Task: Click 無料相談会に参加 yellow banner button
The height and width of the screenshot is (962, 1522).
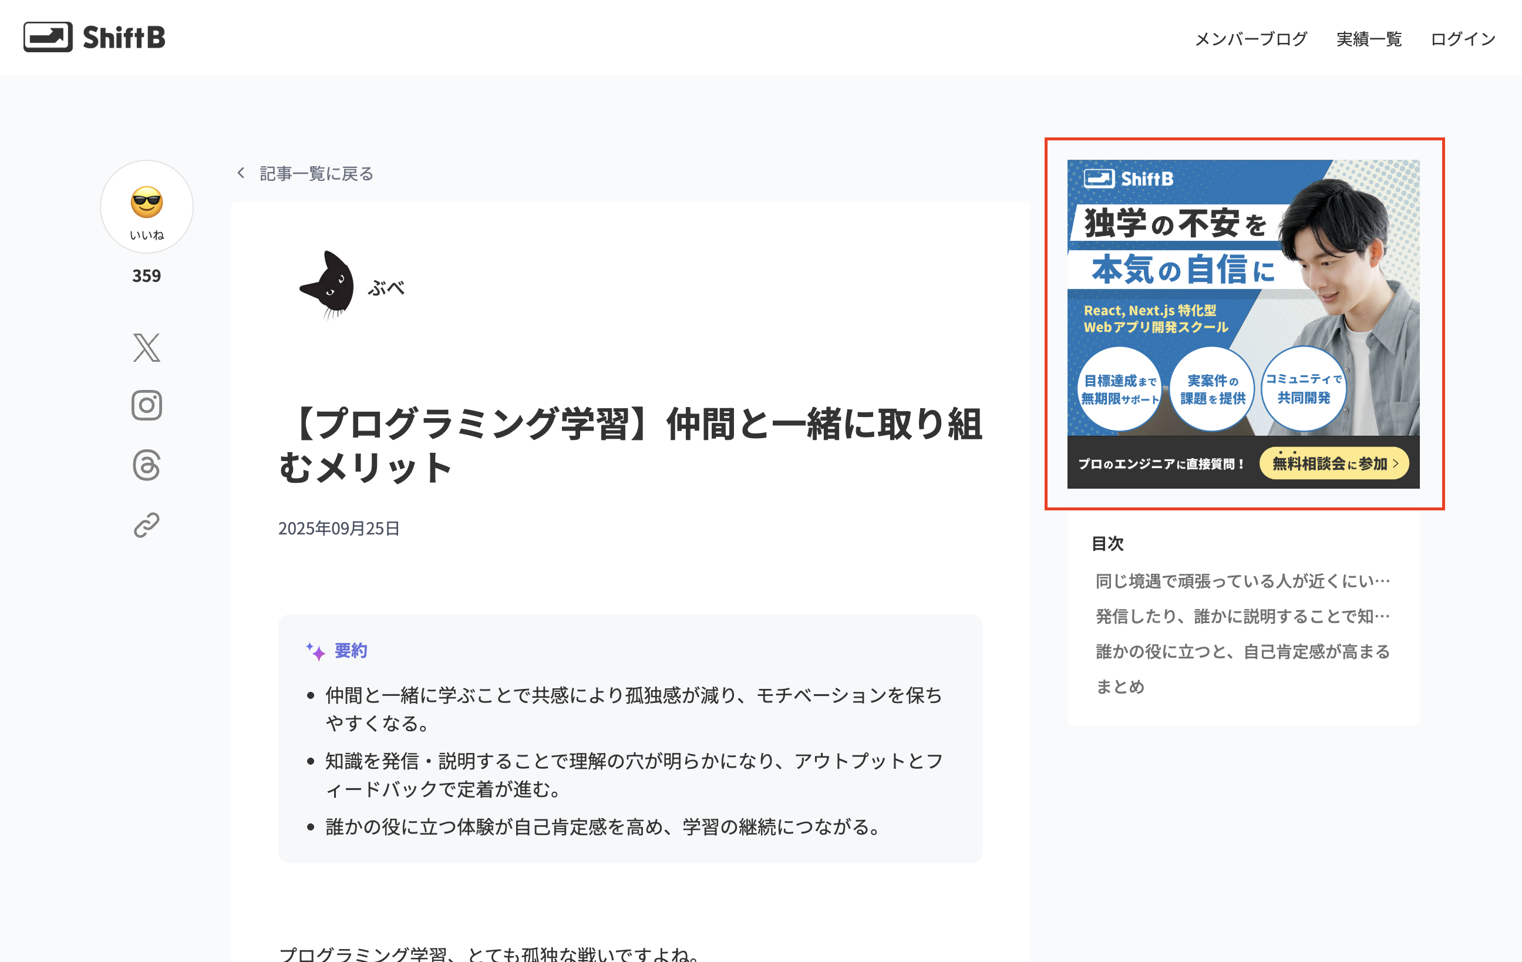Action: coord(1334,464)
